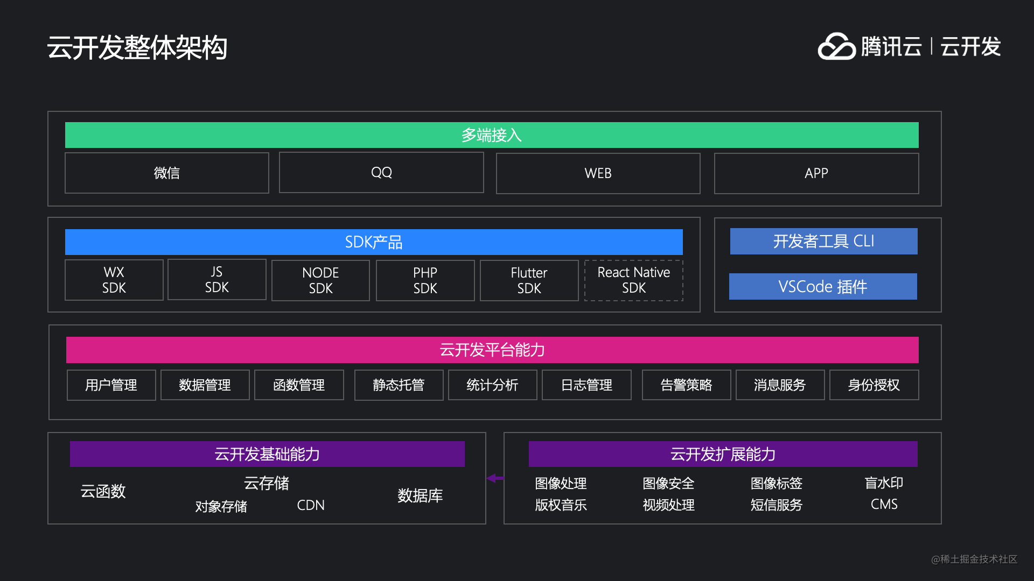Select the CMS label
The height and width of the screenshot is (581, 1034).
tap(884, 504)
